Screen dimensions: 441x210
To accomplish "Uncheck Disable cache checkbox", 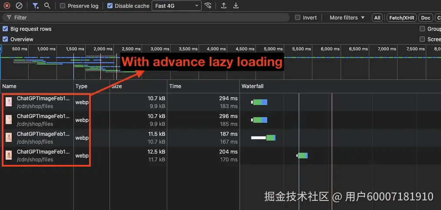I will [x=110, y=6].
